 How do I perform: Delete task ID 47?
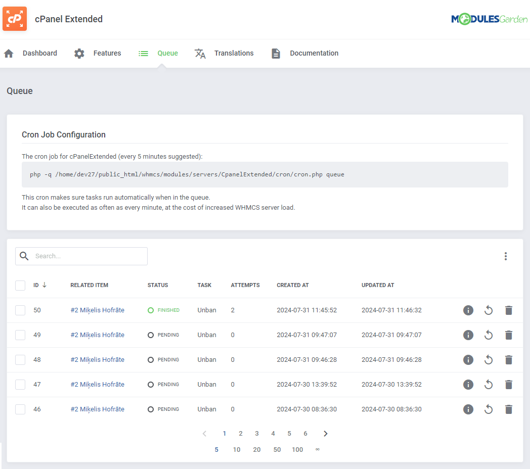(509, 385)
